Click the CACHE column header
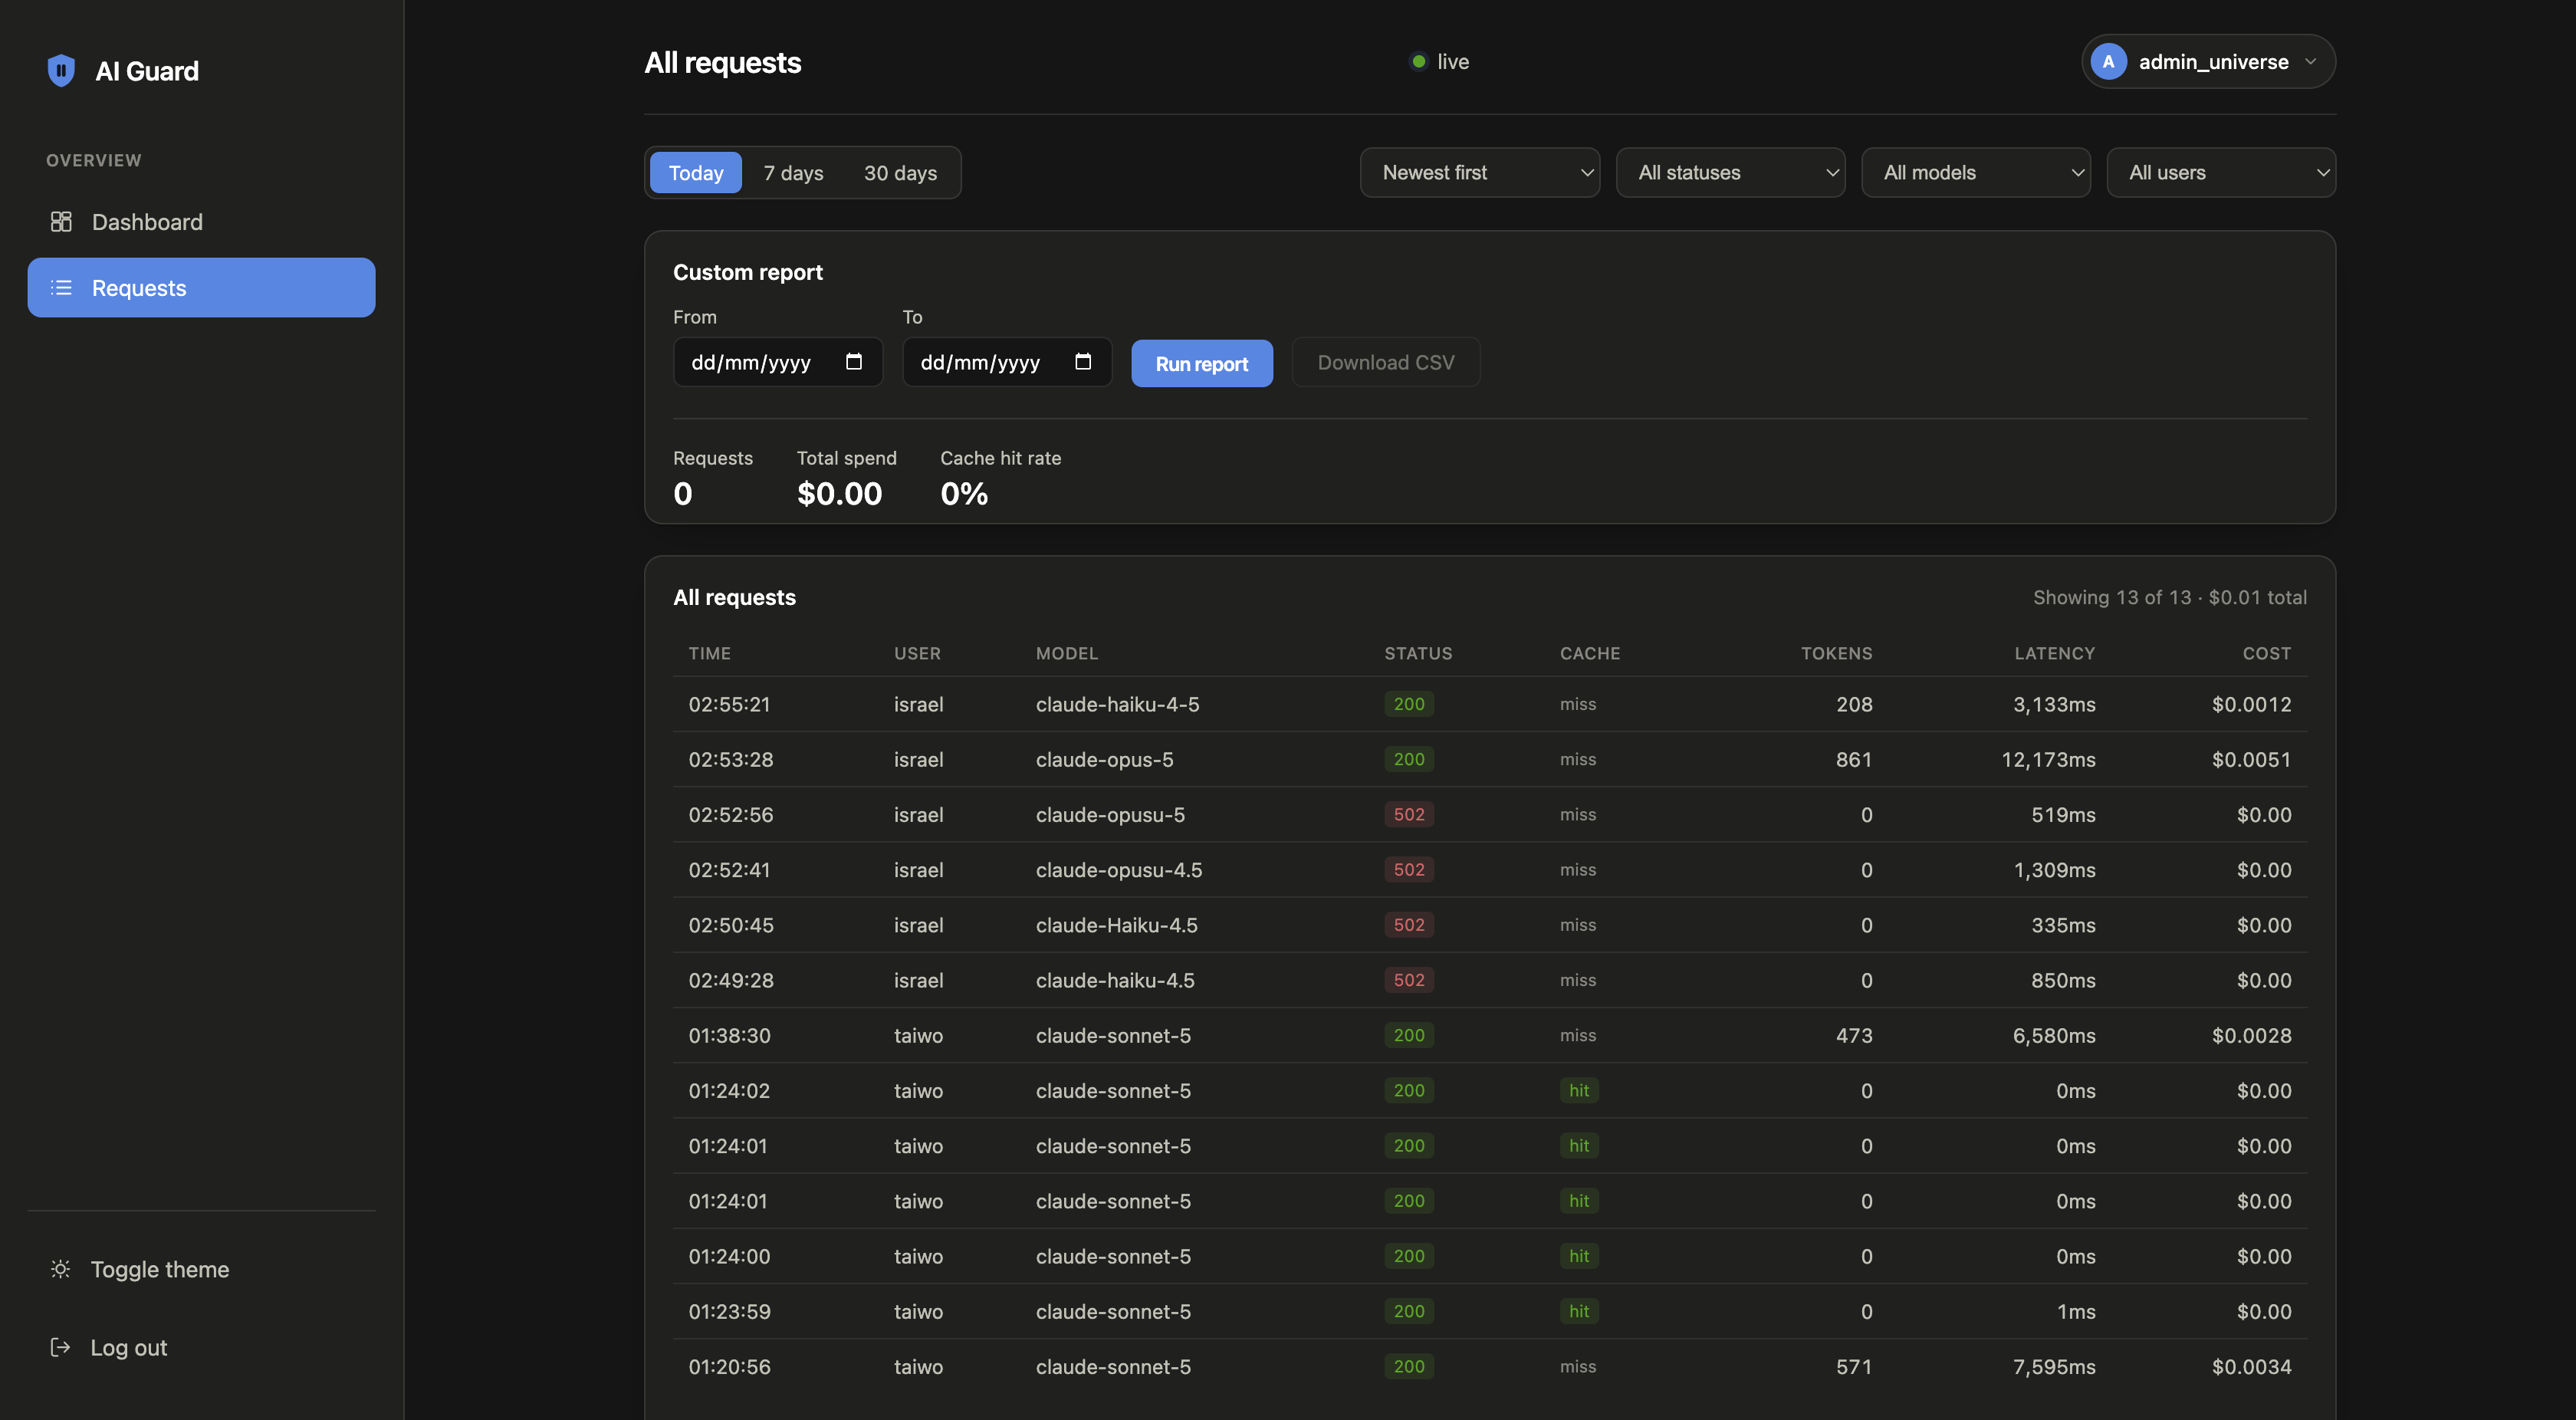2576x1420 pixels. click(1590, 653)
